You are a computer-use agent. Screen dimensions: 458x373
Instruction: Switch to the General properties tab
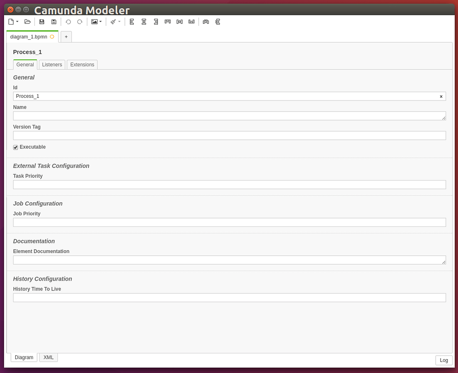tap(25, 64)
